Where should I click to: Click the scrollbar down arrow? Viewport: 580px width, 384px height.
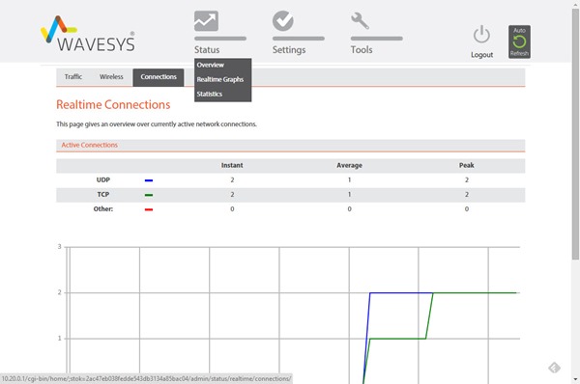(x=575, y=379)
